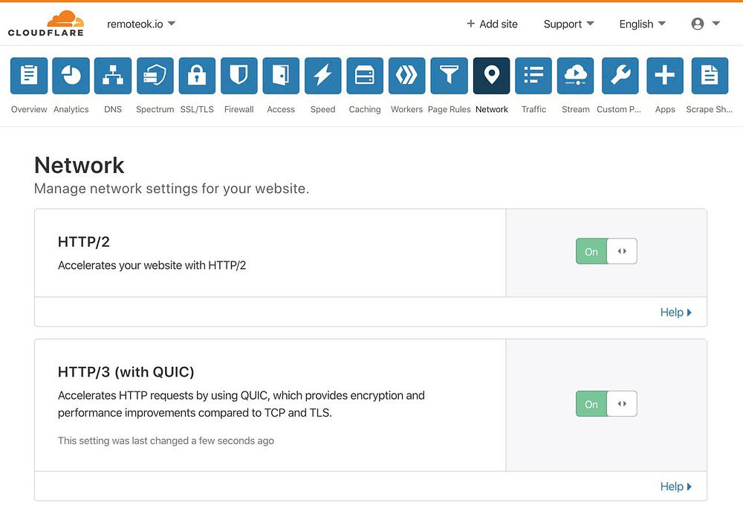Open the Workers icon

[406, 76]
